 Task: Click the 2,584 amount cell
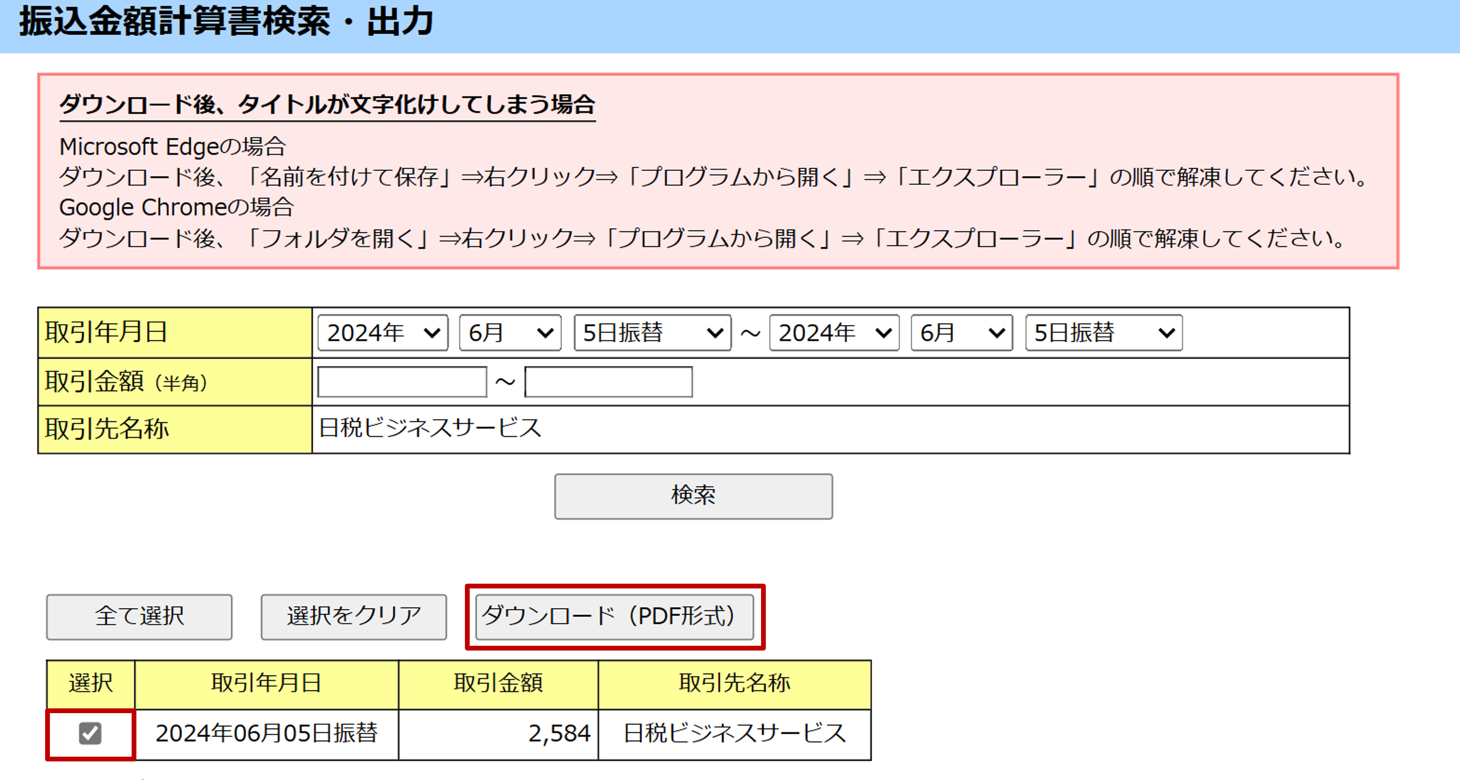click(558, 734)
